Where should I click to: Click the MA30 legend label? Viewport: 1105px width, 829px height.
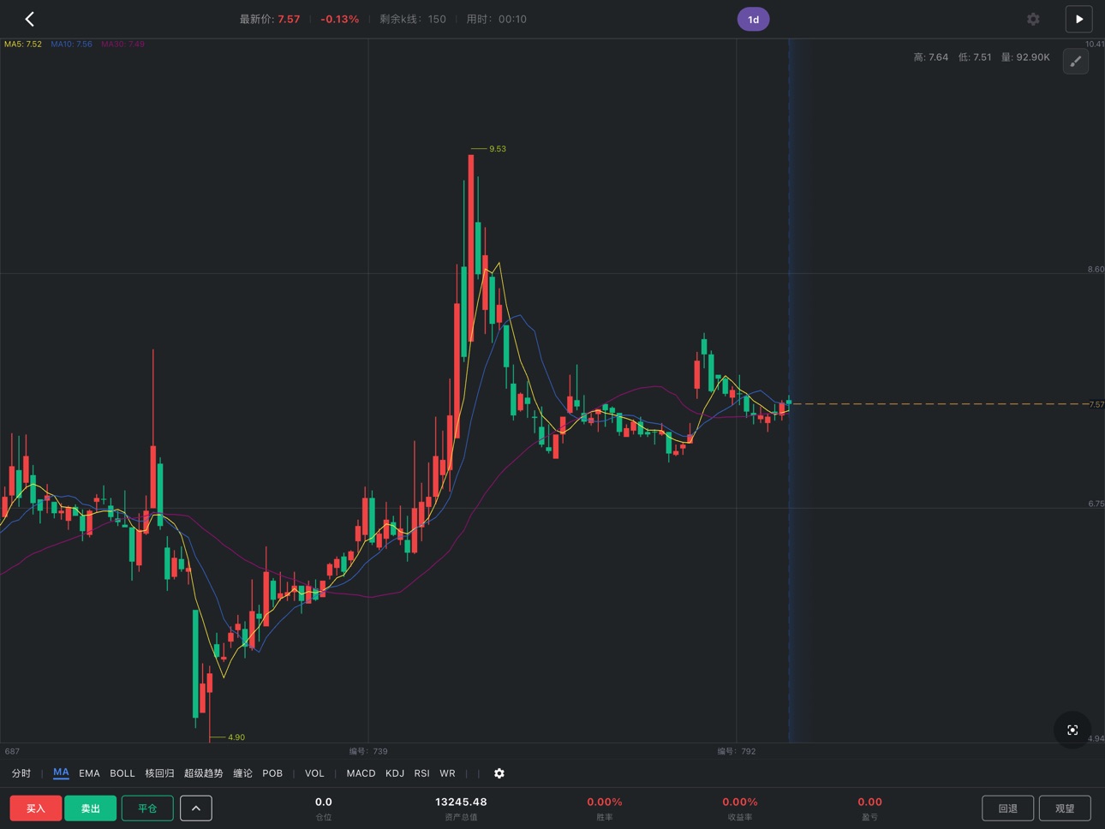point(122,44)
